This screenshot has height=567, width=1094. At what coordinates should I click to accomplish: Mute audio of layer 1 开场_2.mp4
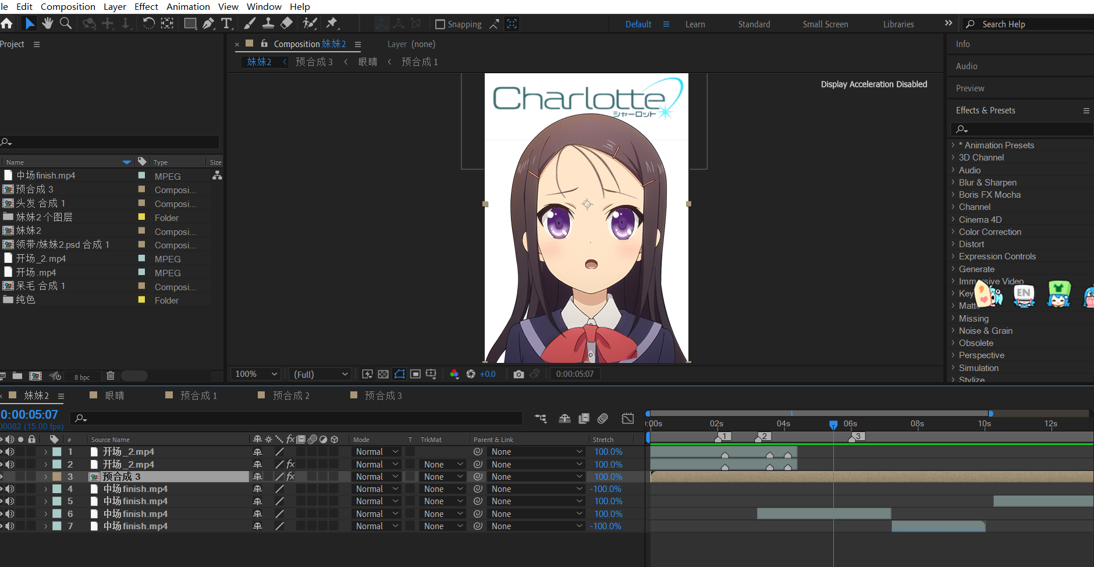[9, 452]
